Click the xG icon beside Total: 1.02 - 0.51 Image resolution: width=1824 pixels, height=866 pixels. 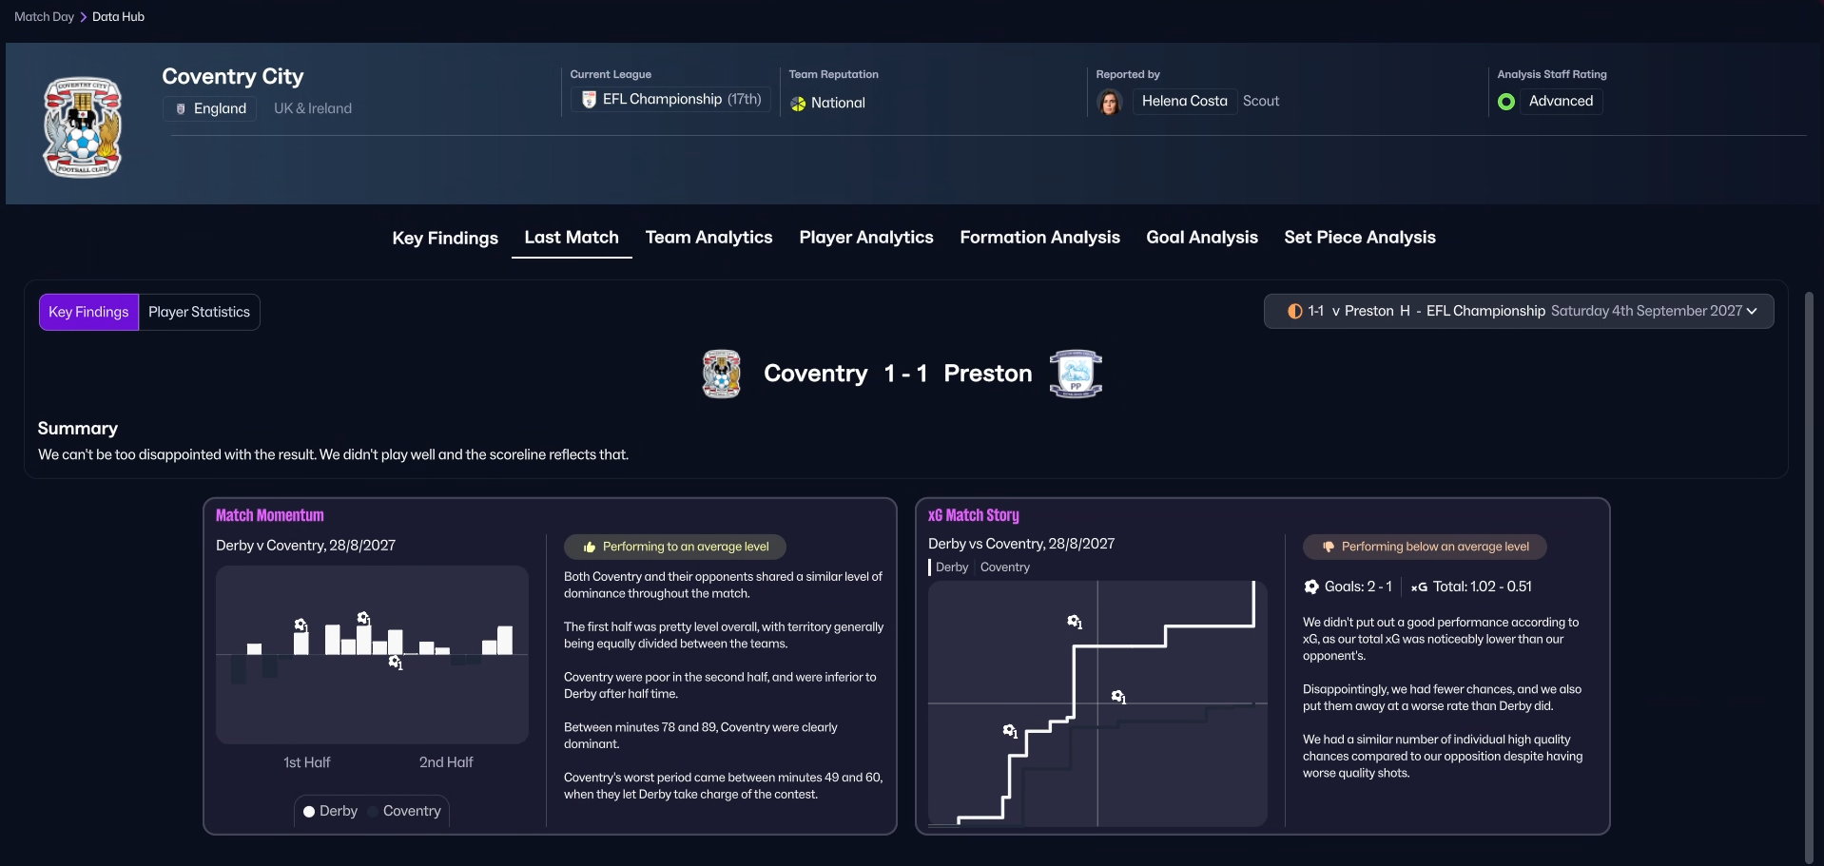(x=1419, y=587)
